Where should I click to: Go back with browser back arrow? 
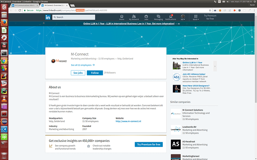pyautogui.click(x=11, y=10)
